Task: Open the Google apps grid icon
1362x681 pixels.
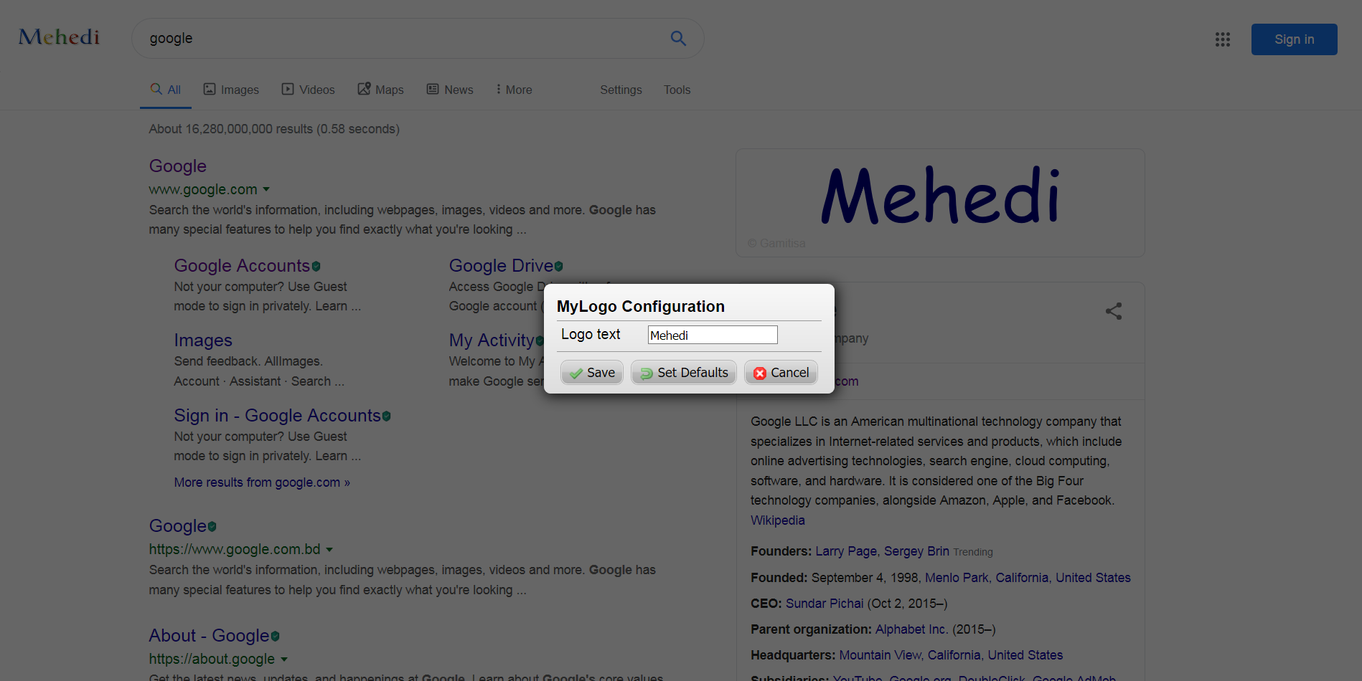Action: [1223, 39]
